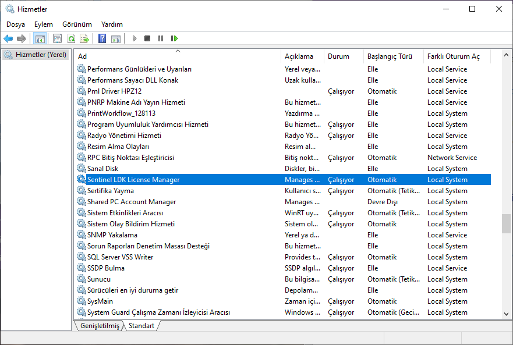The image size is (513, 345).
Task: Toggle the console tree show/hide icon
Action: coord(40,38)
